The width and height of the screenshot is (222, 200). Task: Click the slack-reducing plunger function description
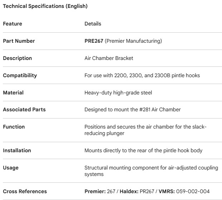point(145,130)
